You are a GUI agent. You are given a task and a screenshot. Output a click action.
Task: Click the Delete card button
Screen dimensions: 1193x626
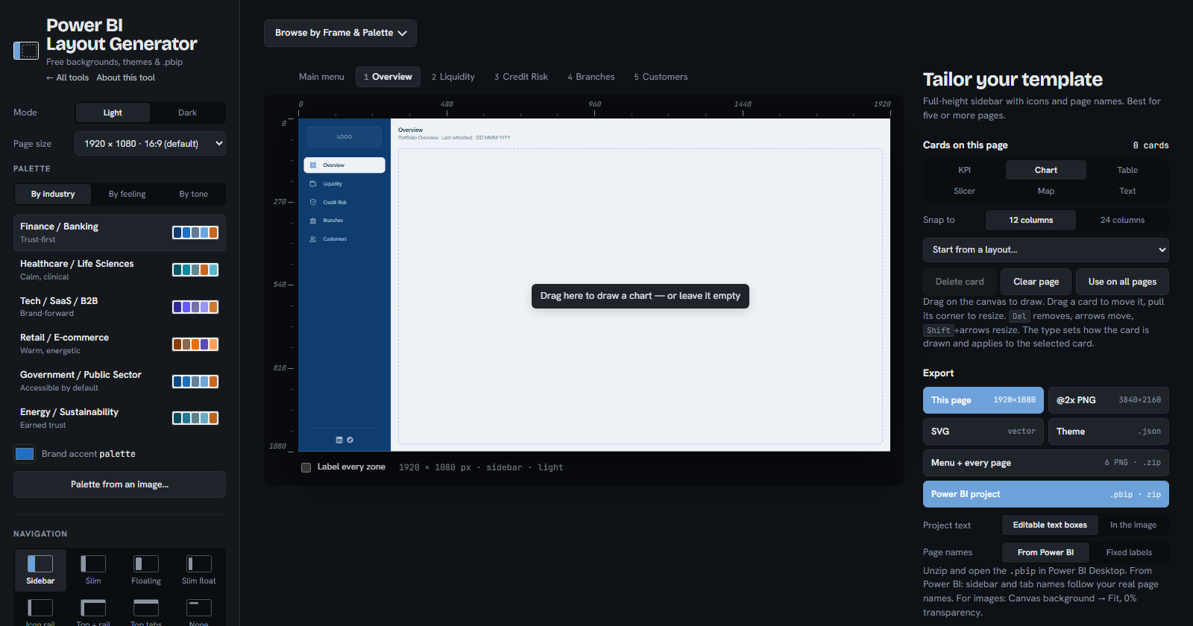[x=960, y=282]
